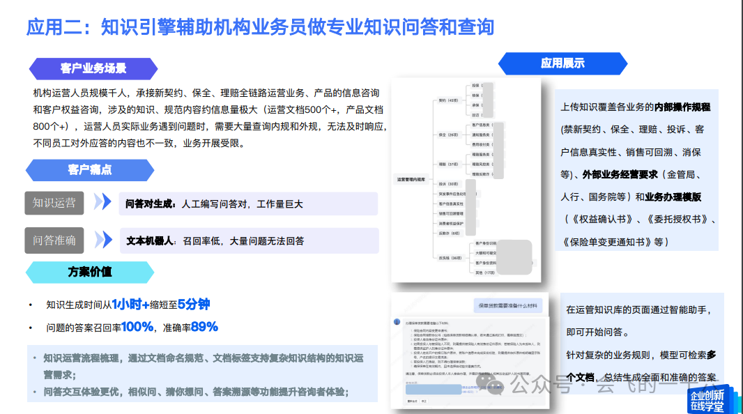
Task: Click the 保单贷款需要准备什么材料 chat bubble
Action: 508,305
